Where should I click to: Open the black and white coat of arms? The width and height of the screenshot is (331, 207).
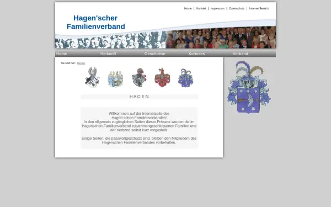92,77
